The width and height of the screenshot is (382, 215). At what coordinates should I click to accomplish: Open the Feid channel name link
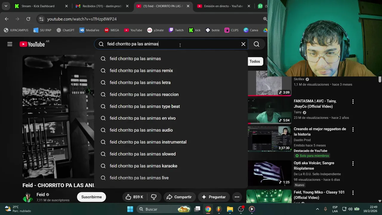[41, 195]
